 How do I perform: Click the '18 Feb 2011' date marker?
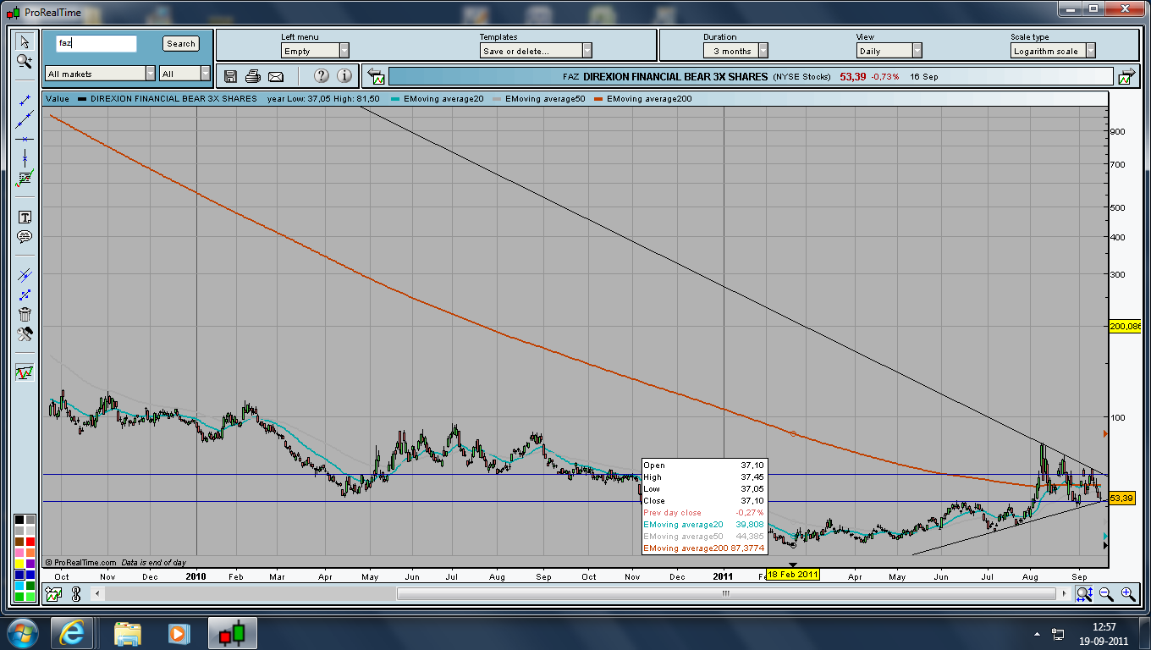(x=793, y=575)
